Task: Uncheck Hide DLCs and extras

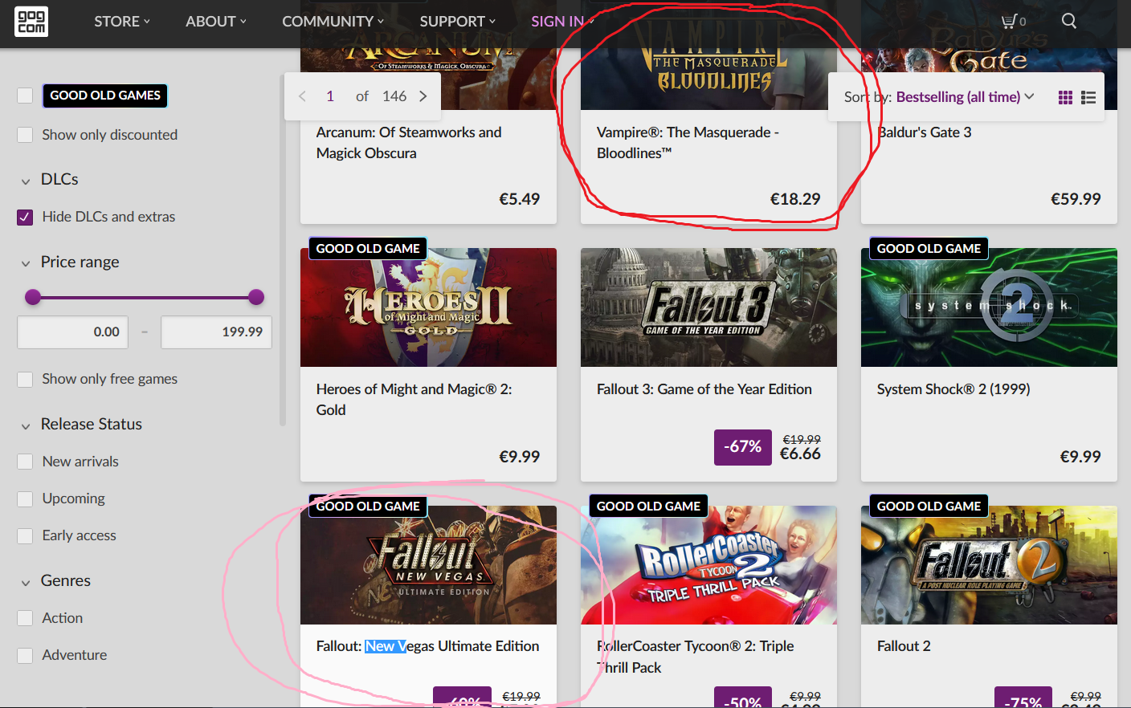Action: [x=25, y=217]
